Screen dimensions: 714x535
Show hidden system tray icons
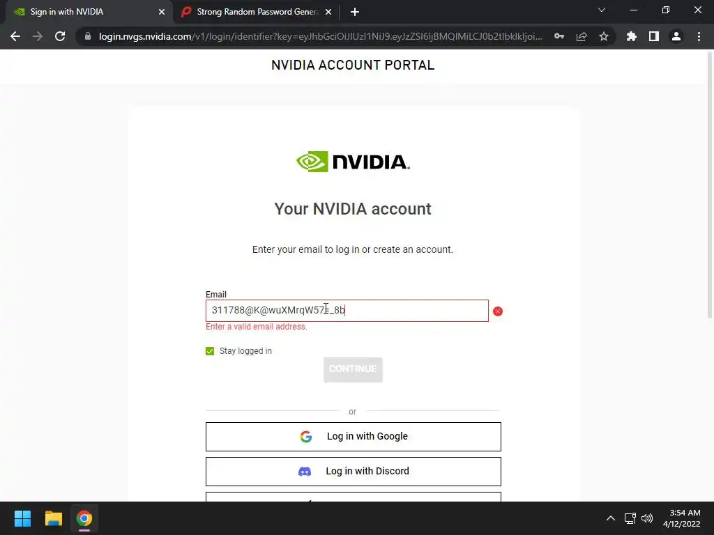coord(611,518)
